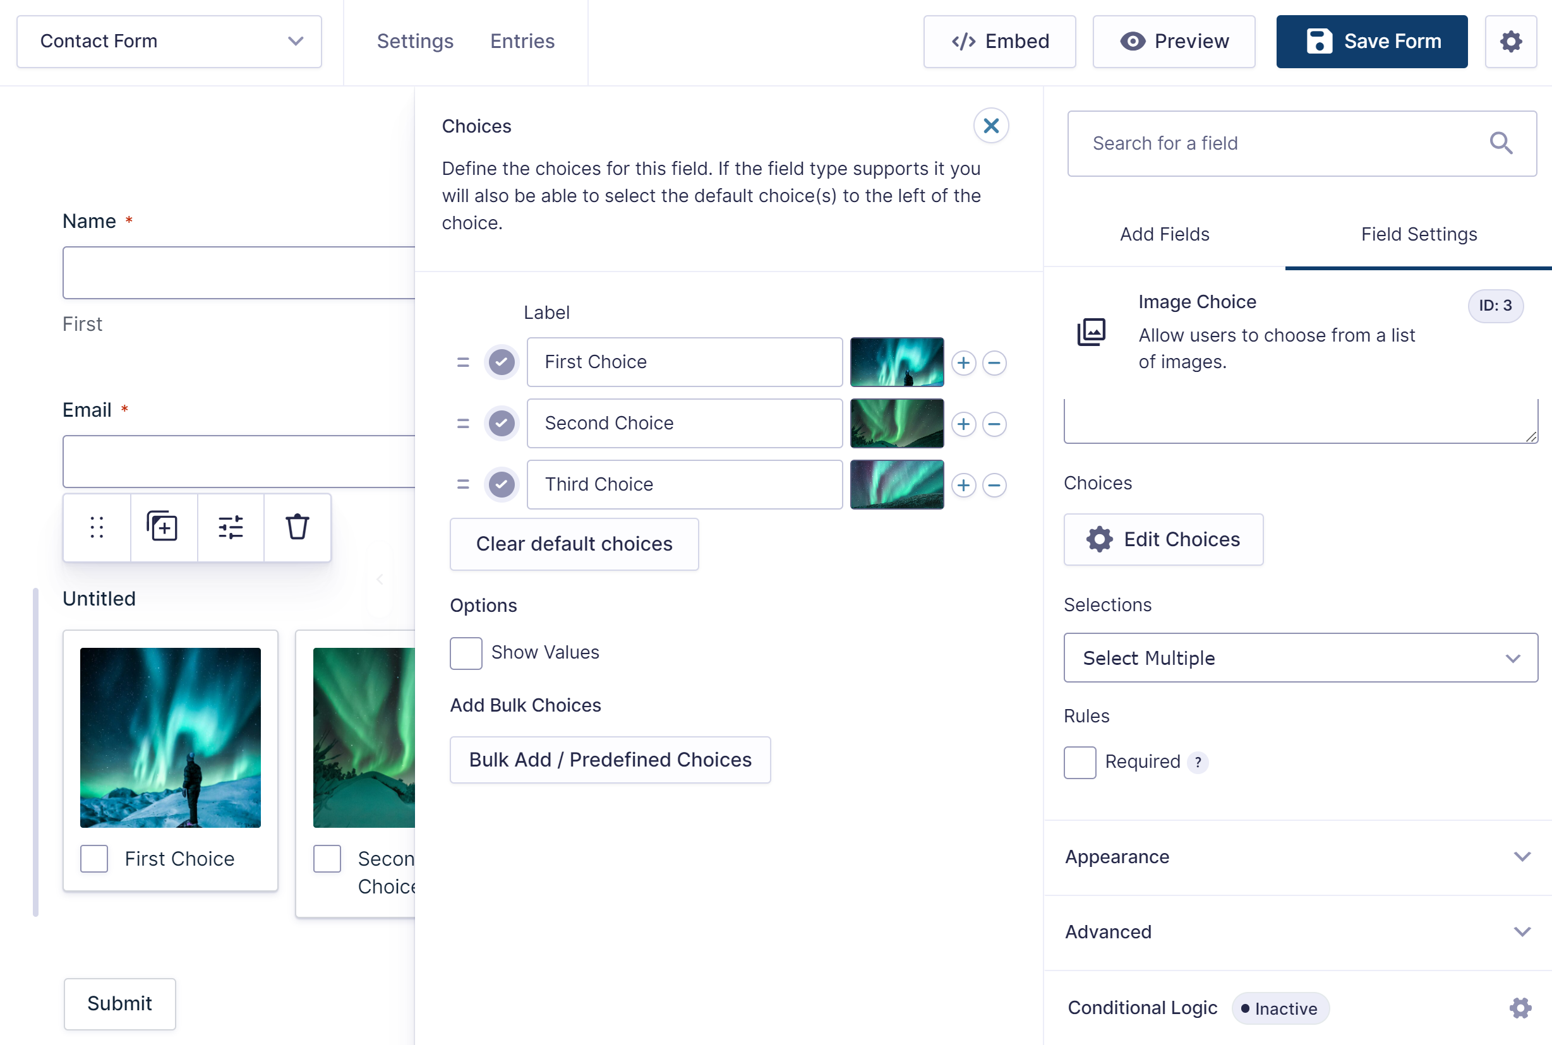
Task: Click the First Choice aurora thumbnail in choices list
Action: [x=897, y=362]
